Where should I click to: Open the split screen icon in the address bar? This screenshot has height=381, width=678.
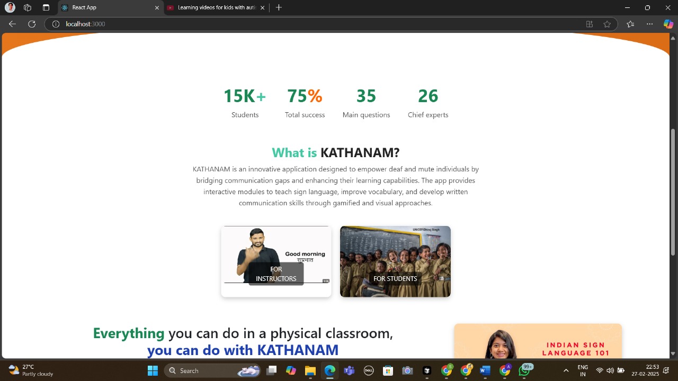590,24
